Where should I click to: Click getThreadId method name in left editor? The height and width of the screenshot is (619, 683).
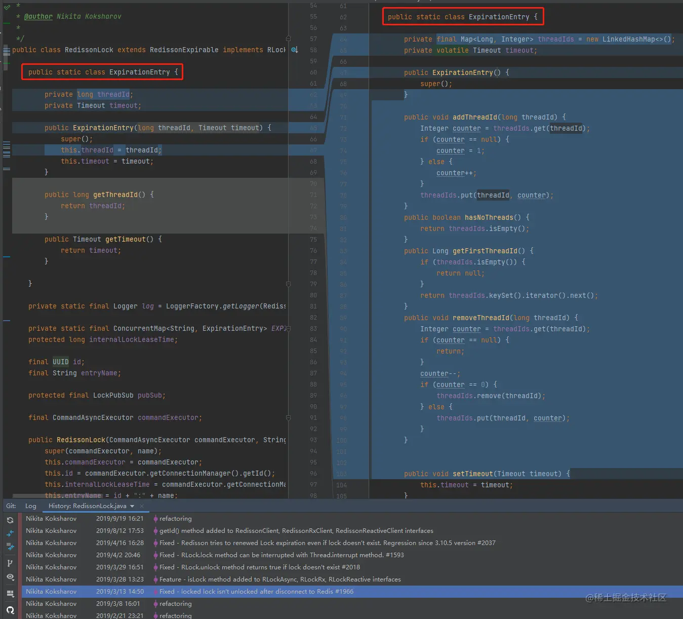pos(115,195)
